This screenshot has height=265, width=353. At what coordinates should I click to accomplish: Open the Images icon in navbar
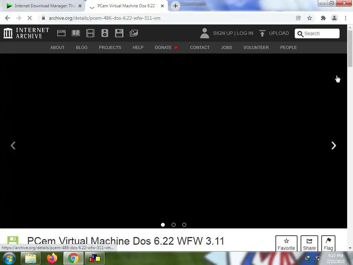pos(134,33)
